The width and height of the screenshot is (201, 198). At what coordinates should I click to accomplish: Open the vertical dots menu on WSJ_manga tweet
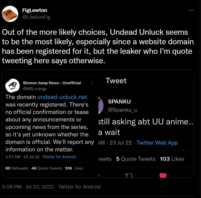pos(92,83)
